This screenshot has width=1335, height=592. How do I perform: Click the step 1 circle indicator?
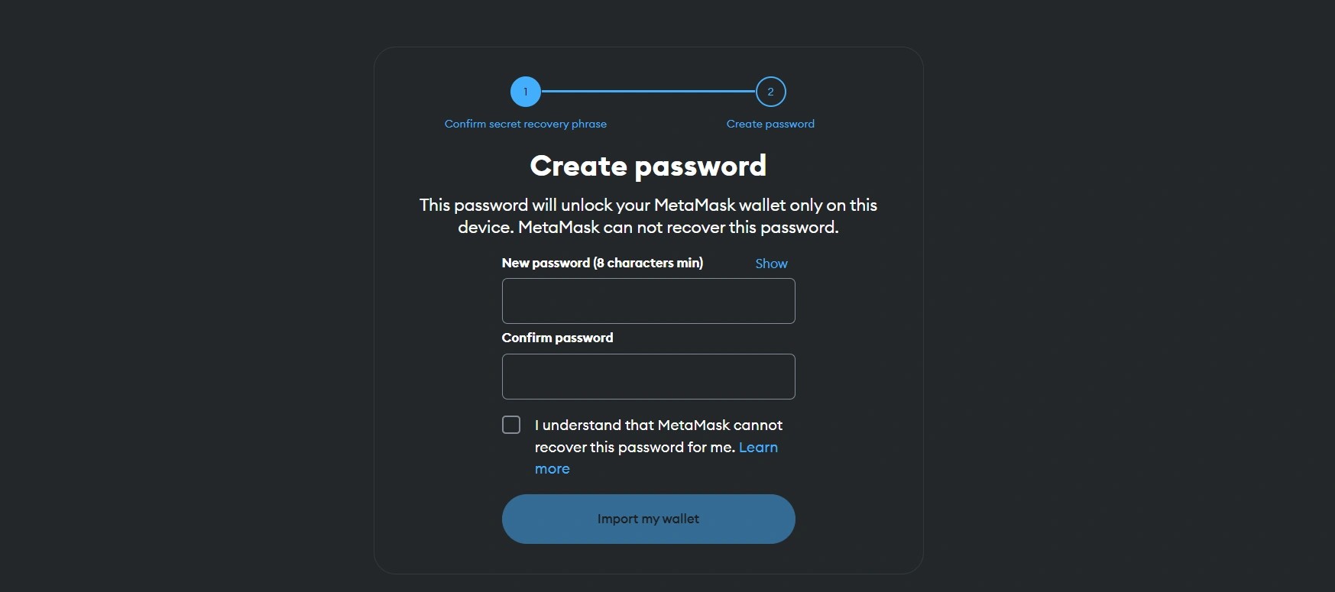click(x=526, y=92)
